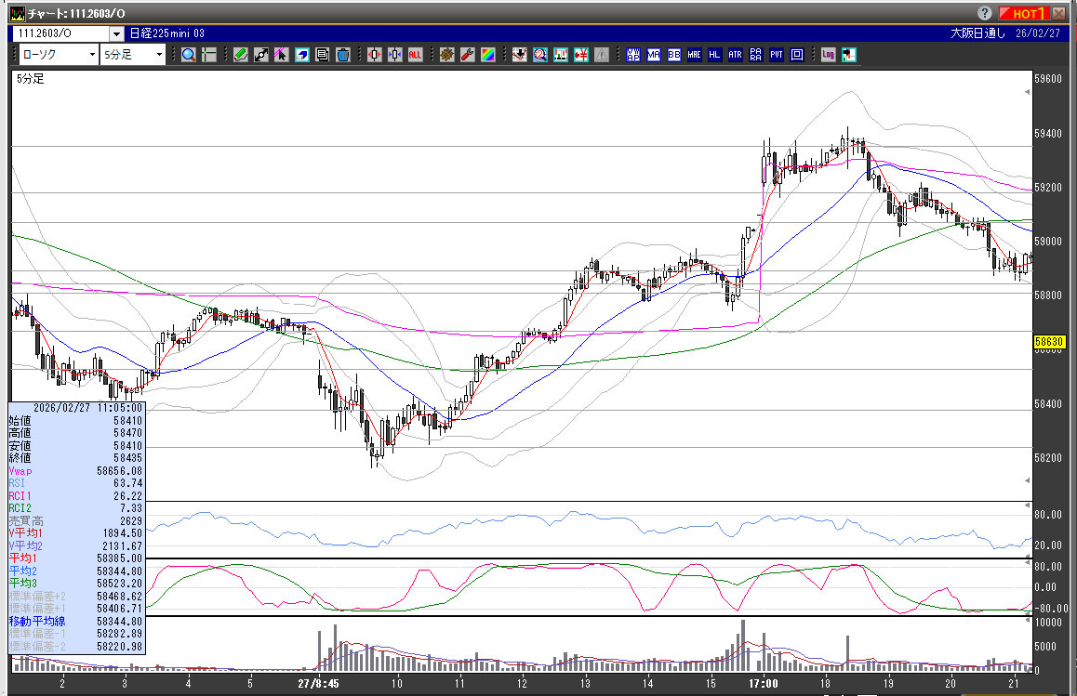Select the diagonal arrow line tool
The width and height of the screenshot is (1077, 696).
pyautogui.click(x=260, y=55)
